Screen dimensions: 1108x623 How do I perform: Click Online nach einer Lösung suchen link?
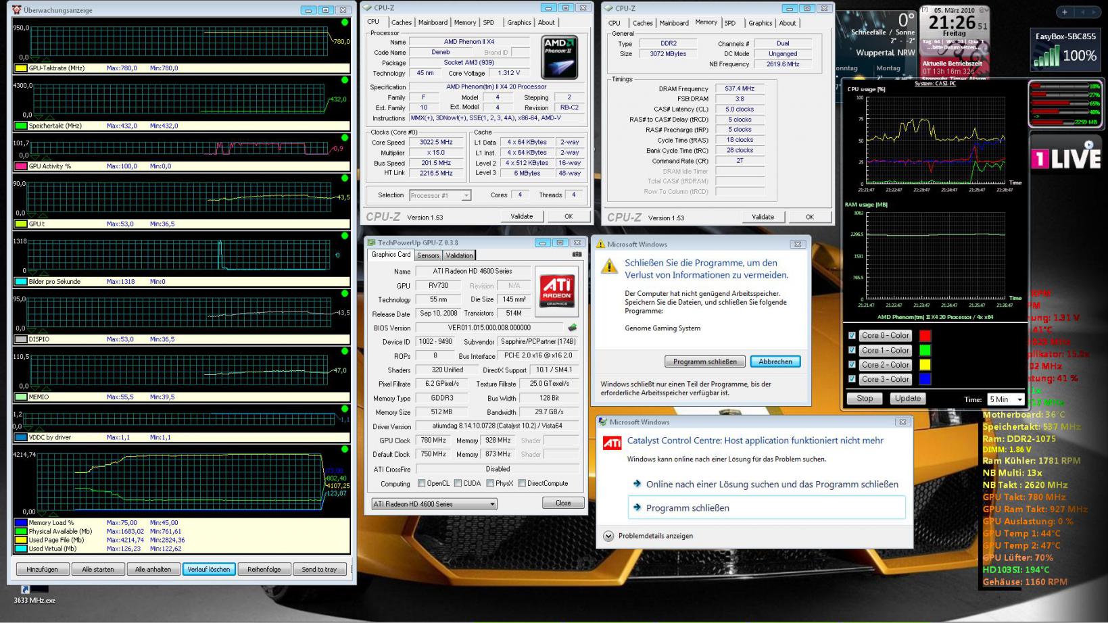pyautogui.click(x=767, y=484)
